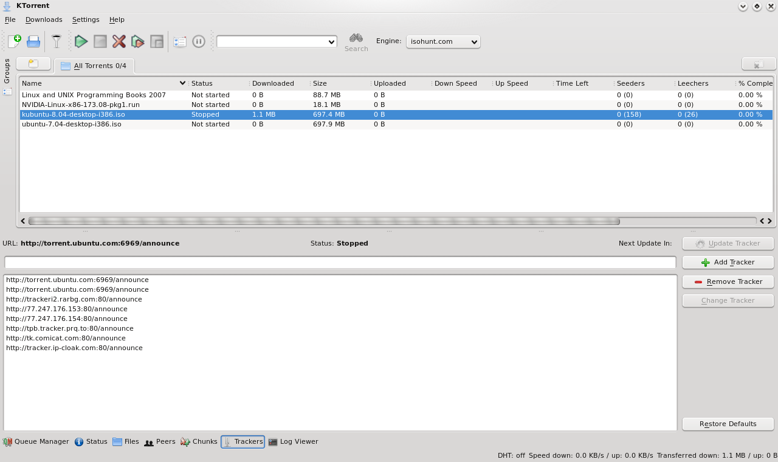The height and width of the screenshot is (462, 778).
Task: Sort by the Leechers column header
Action: tap(704, 83)
